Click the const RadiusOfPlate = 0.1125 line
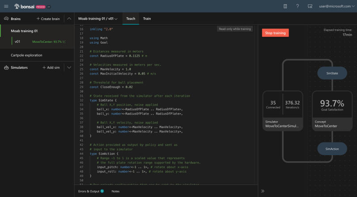The height and width of the screenshot is (197, 357). 118,56
